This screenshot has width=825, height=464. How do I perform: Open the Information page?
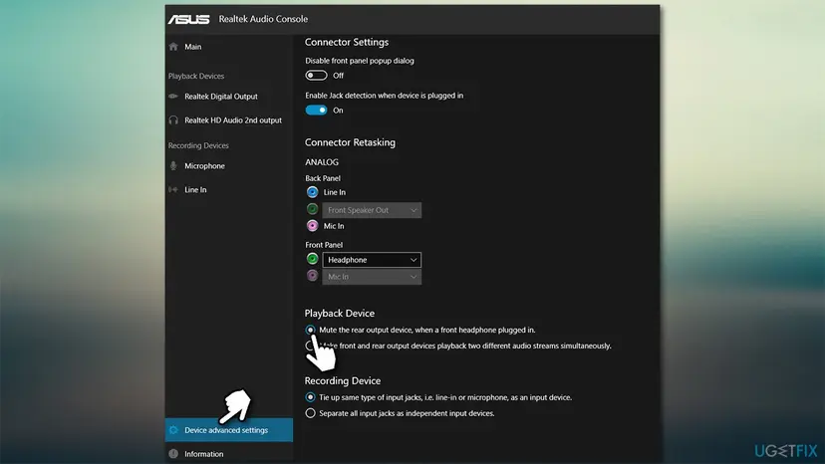pyautogui.click(x=229, y=454)
